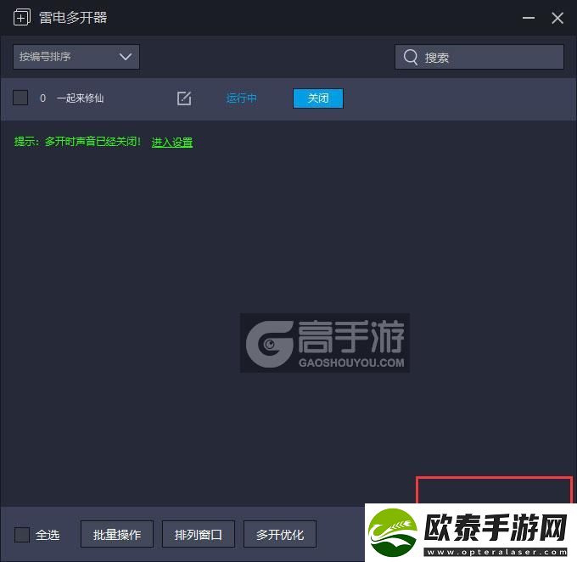Screen dimensions: 577x562
Task: Click the 提示:多开时声音已经关闭! notice
Action: tap(77, 142)
